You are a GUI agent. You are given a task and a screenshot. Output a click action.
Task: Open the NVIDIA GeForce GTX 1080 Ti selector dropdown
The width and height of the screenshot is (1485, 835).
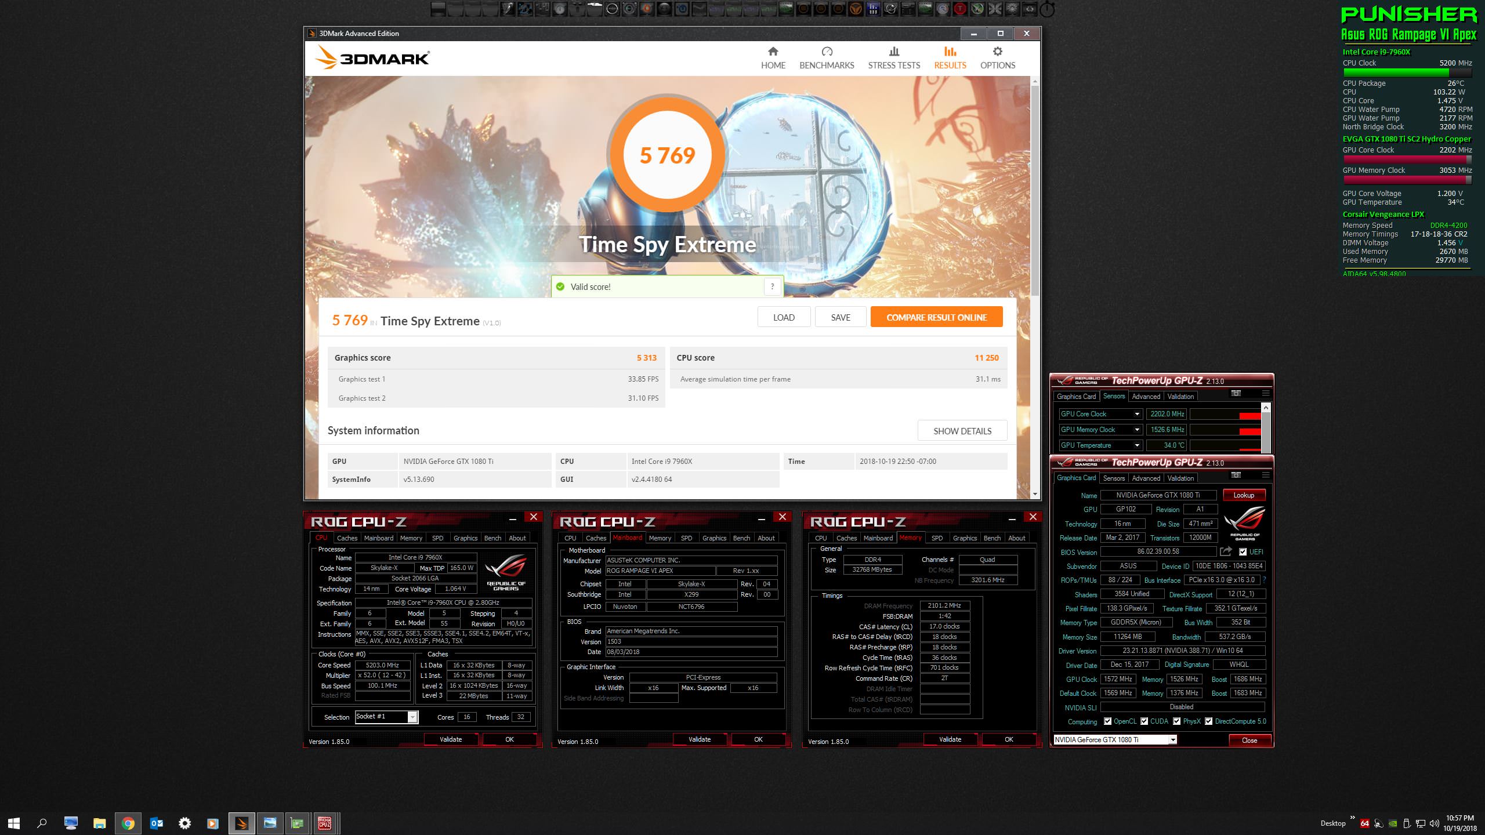[x=1172, y=740]
